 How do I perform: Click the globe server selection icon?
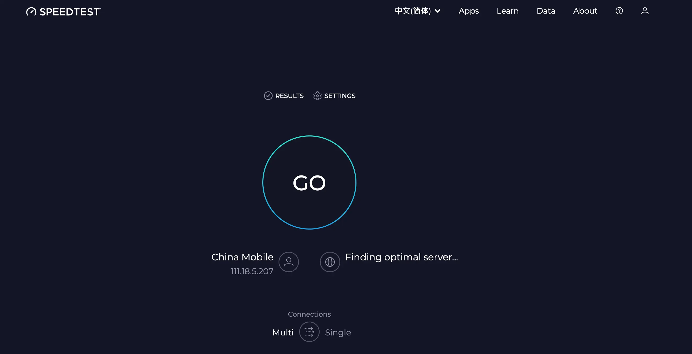[330, 262]
